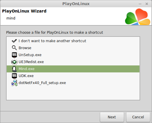Click the magnifying glass Browse icon
The height and width of the screenshot is (123, 152).
point(14,48)
